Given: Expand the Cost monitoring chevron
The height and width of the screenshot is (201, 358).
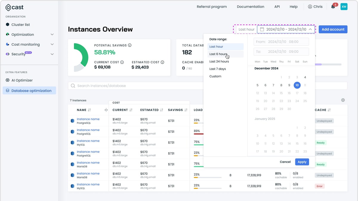Looking at the screenshot, I should pyautogui.click(x=52, y=44).
